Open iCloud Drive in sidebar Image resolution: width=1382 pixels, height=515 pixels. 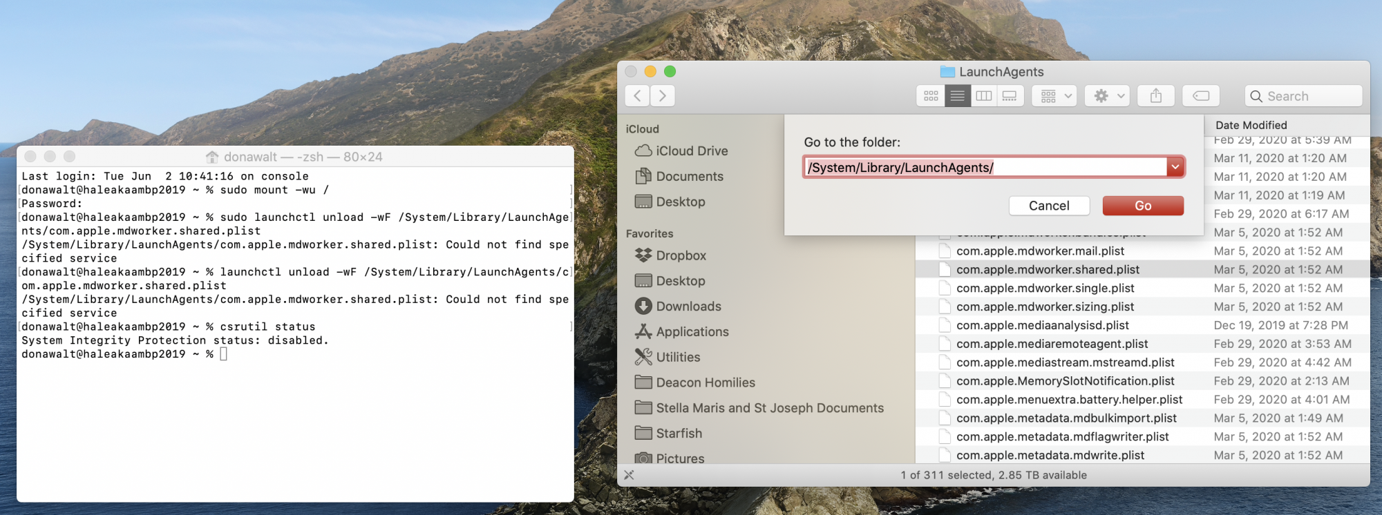point(681,150)
